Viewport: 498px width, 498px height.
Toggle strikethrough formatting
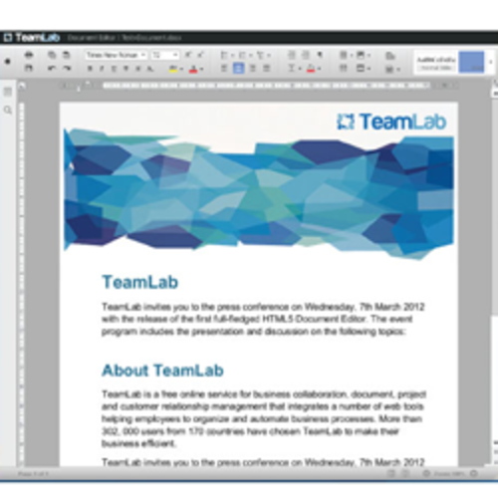(x=125, y=69)
